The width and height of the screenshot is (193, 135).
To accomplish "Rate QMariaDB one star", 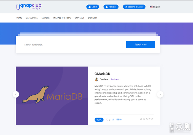I will pyautogui.click(x=141, y=119).
